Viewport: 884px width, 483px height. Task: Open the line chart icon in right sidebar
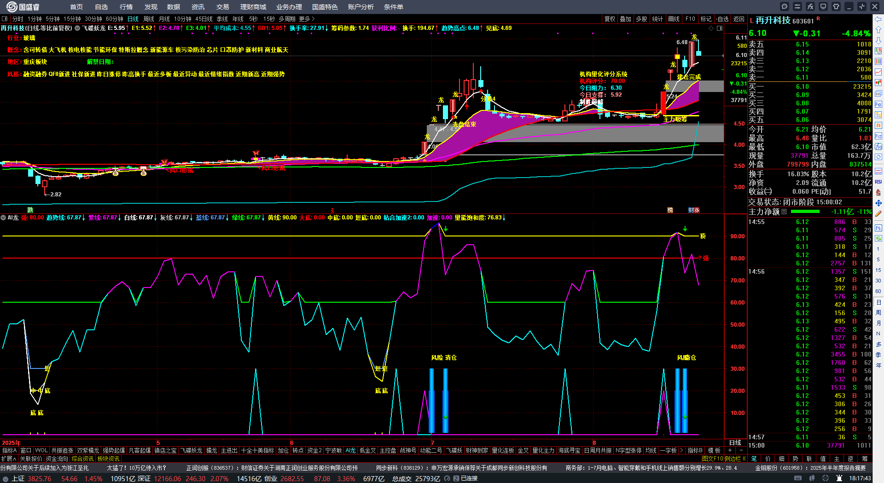point(878,72)
